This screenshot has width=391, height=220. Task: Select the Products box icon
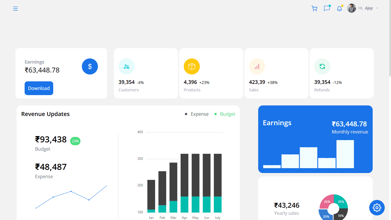coord(191,66)
